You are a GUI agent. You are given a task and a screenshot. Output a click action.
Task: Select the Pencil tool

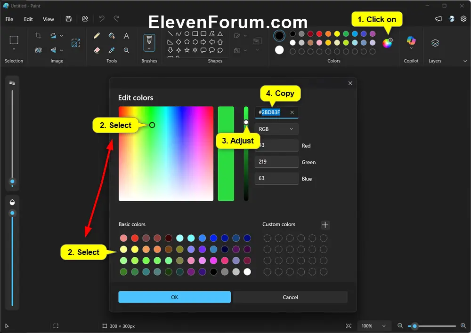[x=97, y=36]
